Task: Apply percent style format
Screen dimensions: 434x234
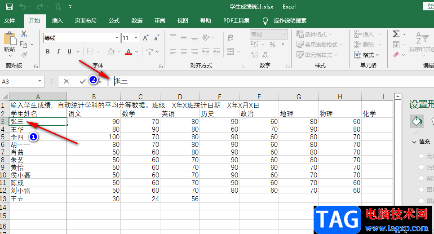Action: pos(273,45)
